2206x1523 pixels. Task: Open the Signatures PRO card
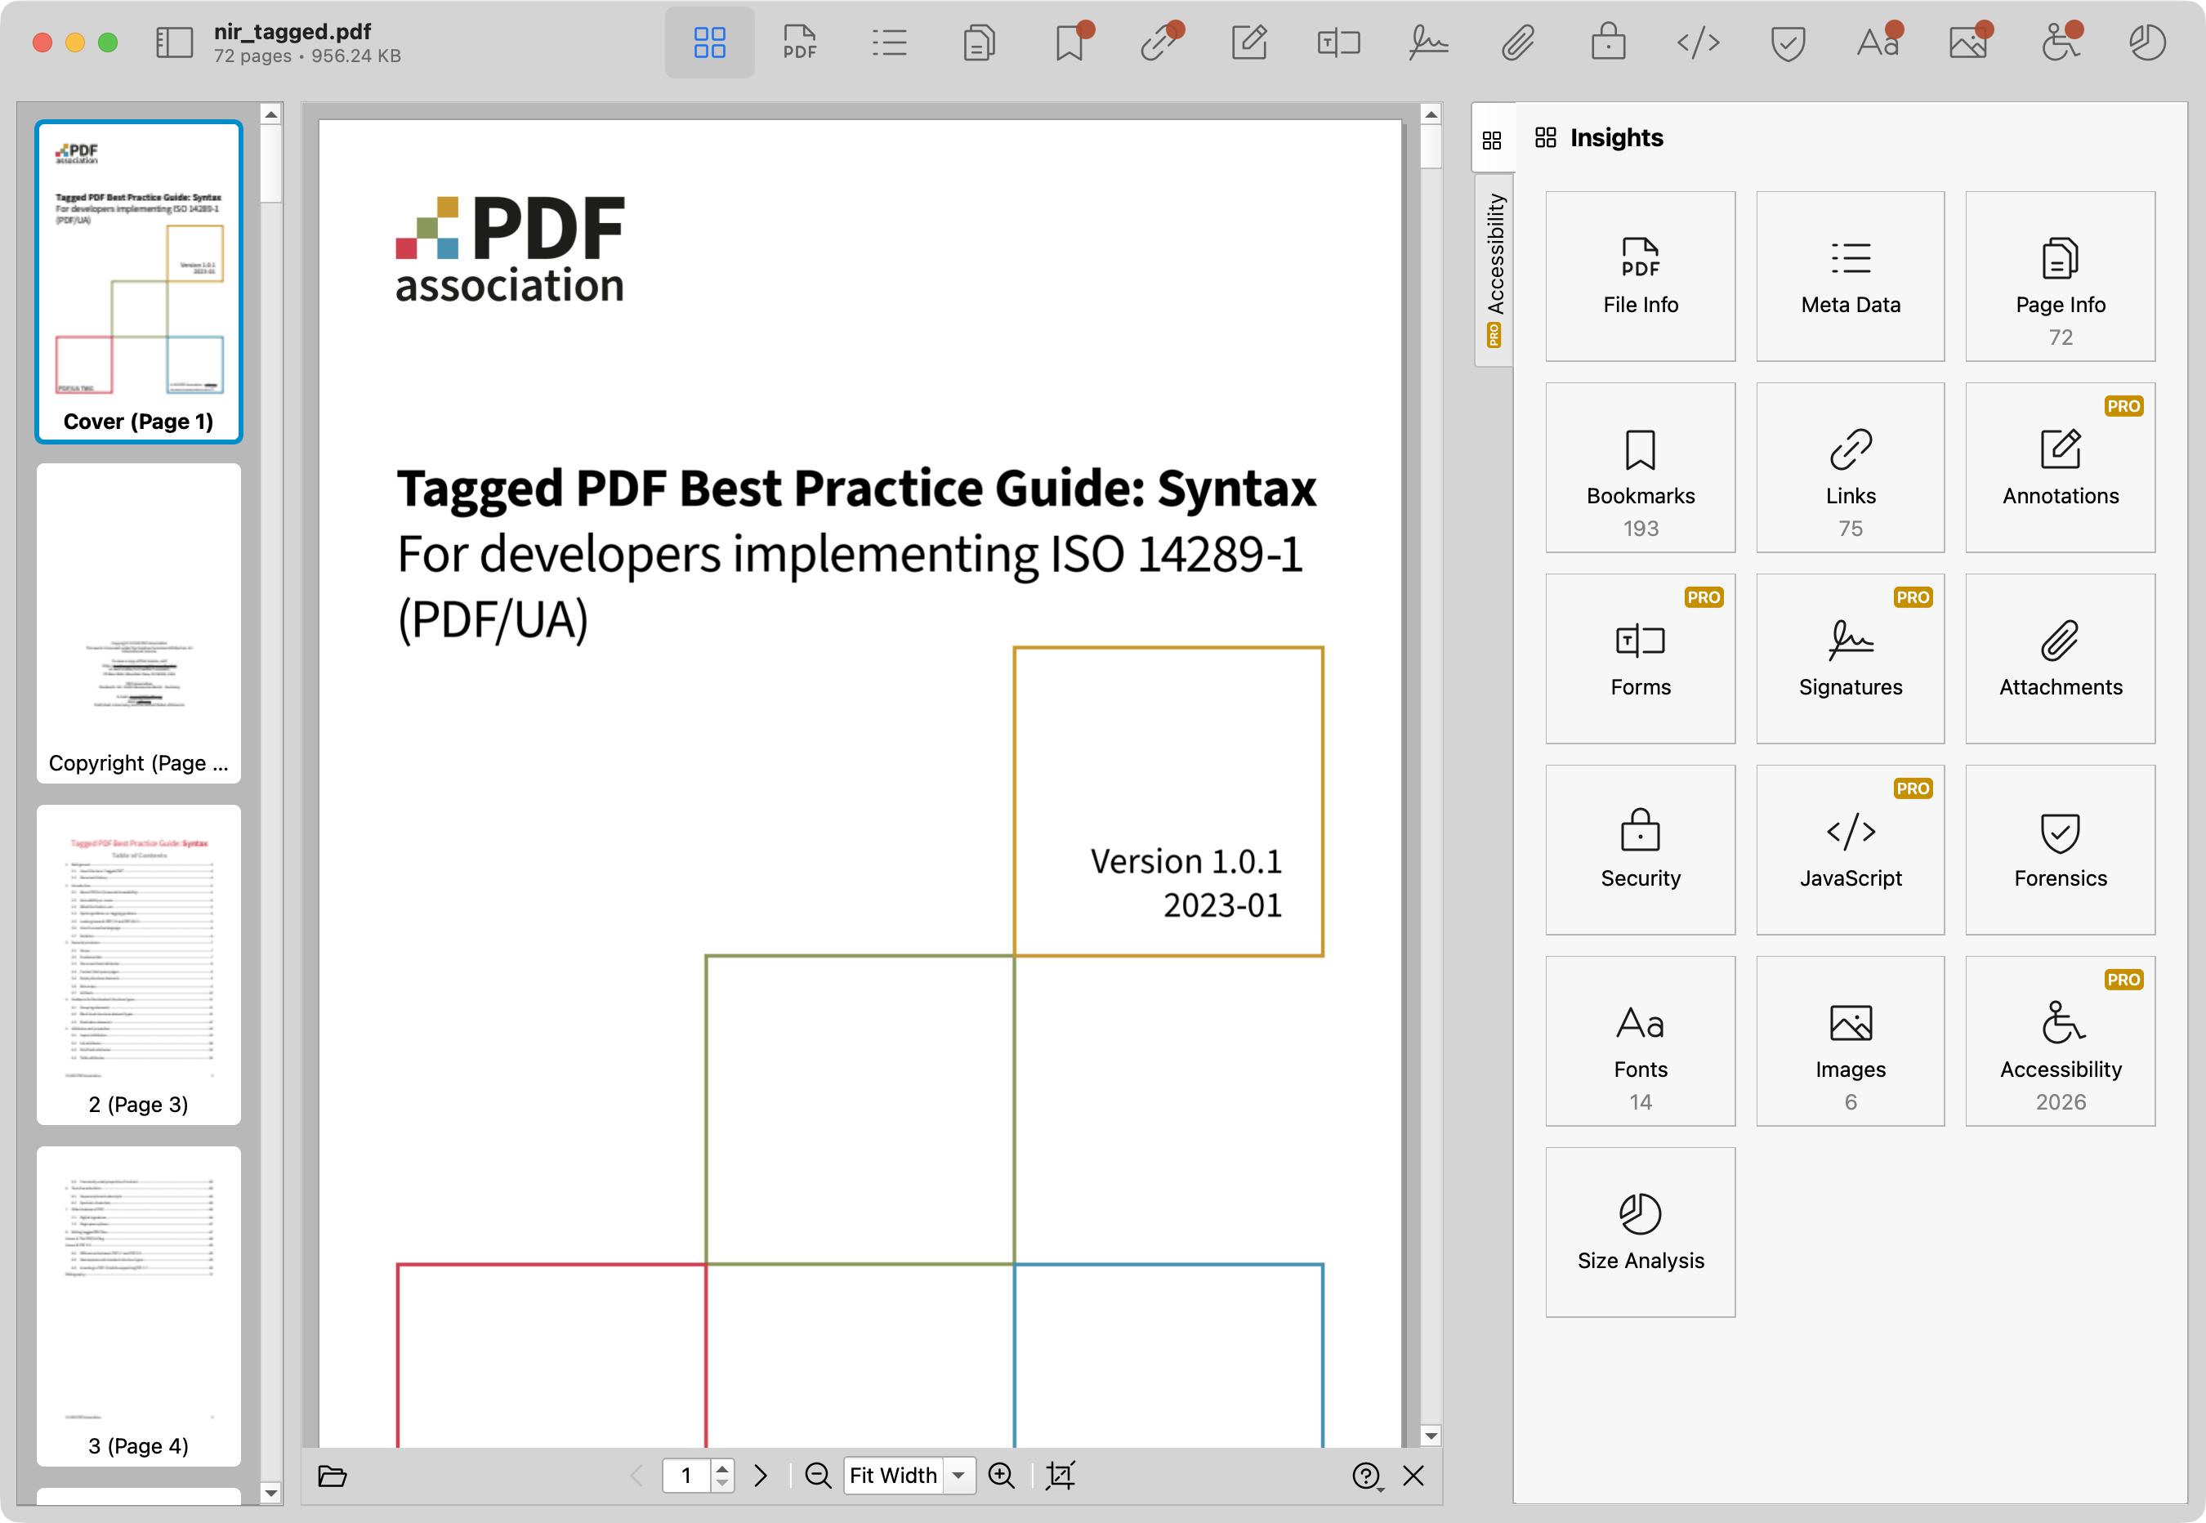[1850, 659]
